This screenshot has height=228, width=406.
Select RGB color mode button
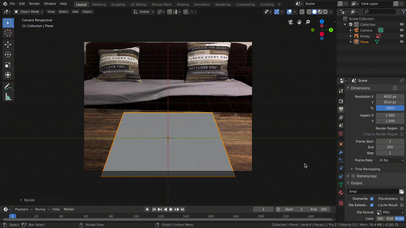(x=390, y=218)
